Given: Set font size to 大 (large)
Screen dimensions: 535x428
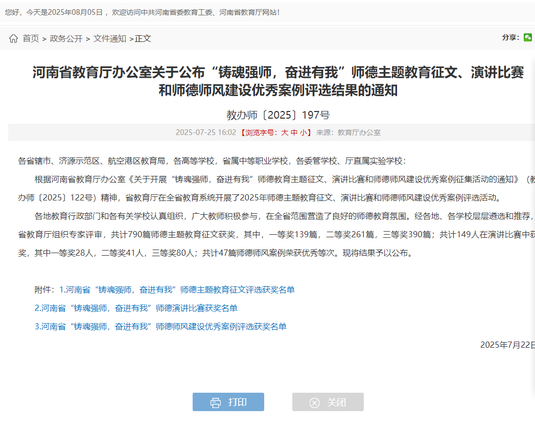Looking at the screenshot, I should 285,132.
